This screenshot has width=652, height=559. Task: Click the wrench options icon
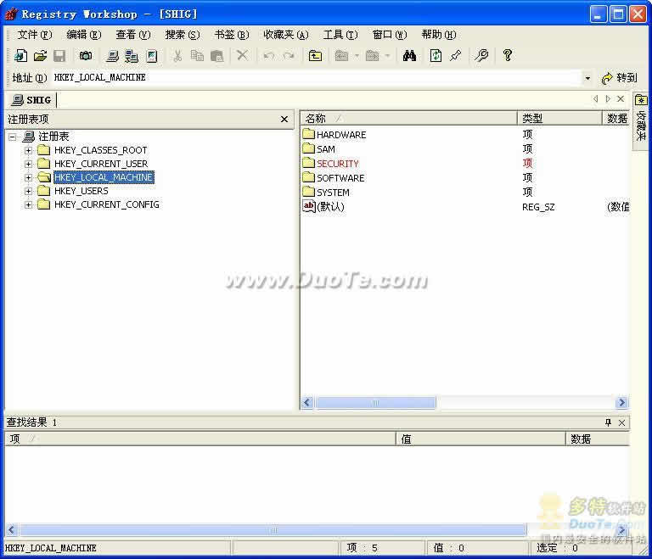coord(481,55)
